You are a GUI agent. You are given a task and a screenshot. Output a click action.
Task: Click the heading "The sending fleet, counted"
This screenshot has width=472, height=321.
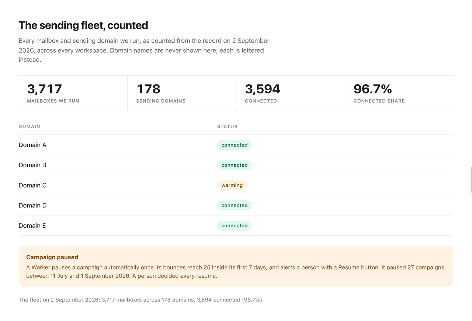point(83,25)
